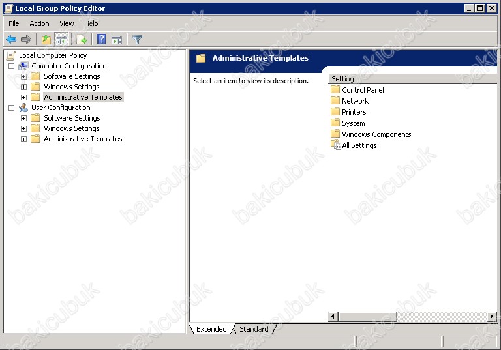Select the Windows Components folder in list
501x350 pixels.
tap(376, 134)
